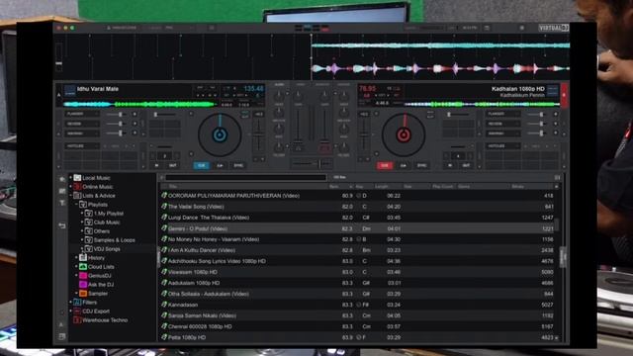This screenshot has width=633, height=356.
Task: Click the VirtualDJ logo at top right
Action: [554, 28]
